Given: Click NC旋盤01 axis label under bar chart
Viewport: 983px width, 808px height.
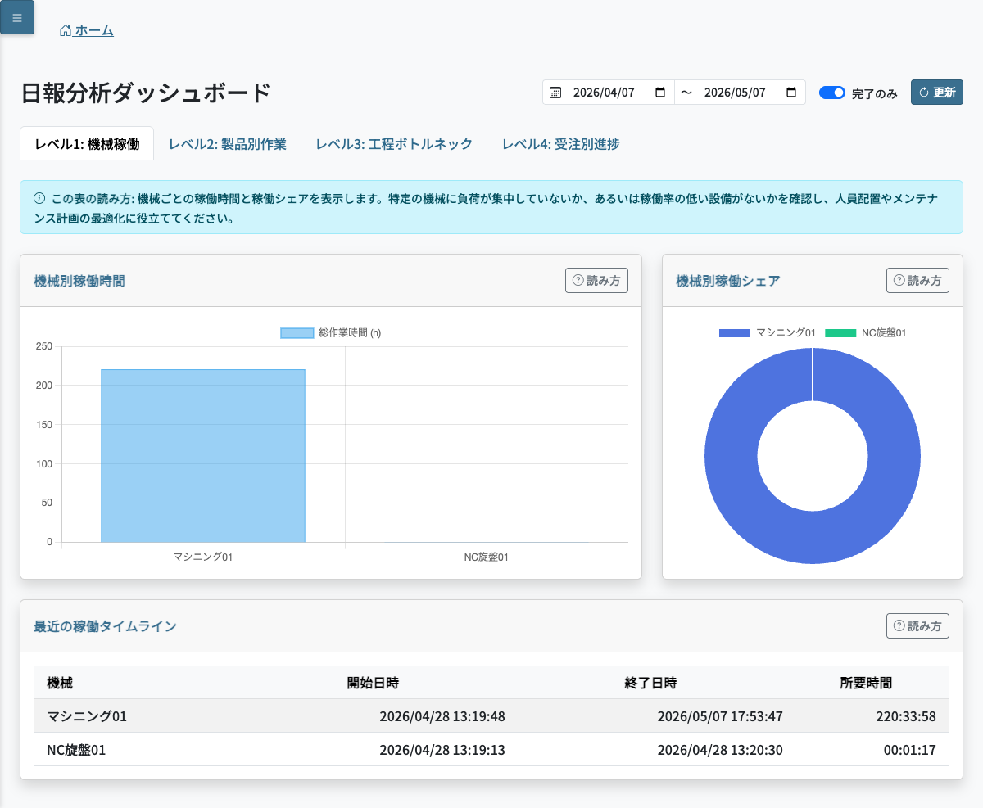Looking at the screenshot, I should [x=487, y=557].
